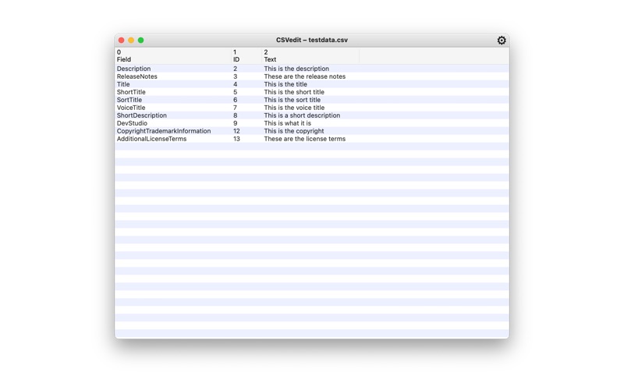Viewport: 624px width, 390px height.
Task: Select text 'This is the description'
Action: point(296,69)
